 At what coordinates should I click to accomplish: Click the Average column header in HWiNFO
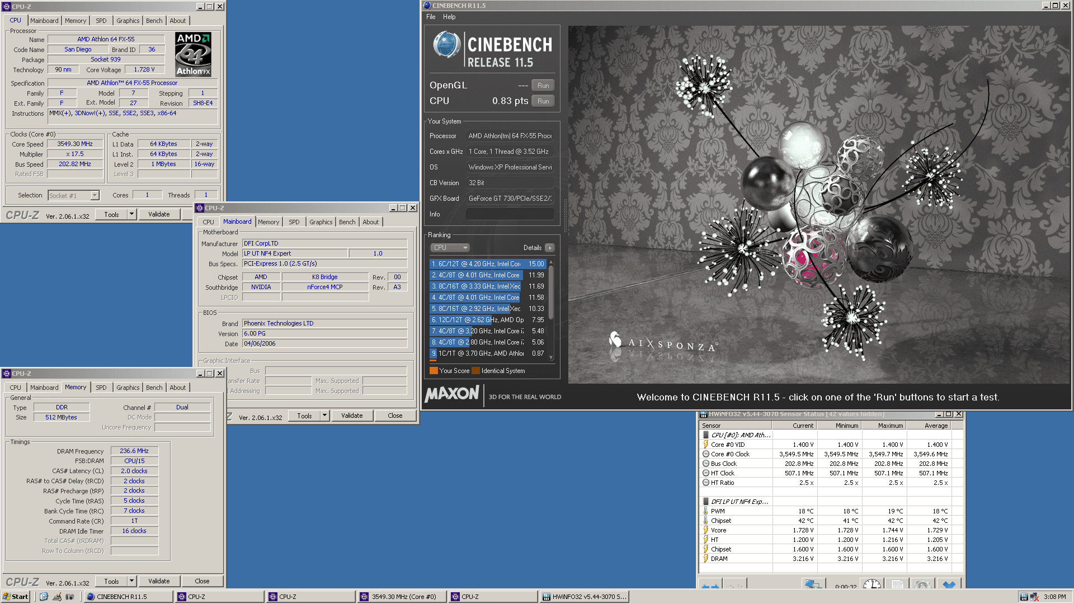929,426
